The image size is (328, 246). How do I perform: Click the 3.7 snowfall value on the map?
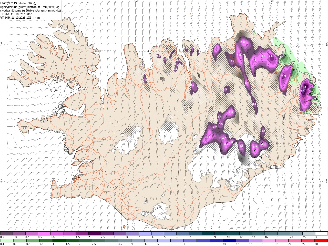pos(304,88)
